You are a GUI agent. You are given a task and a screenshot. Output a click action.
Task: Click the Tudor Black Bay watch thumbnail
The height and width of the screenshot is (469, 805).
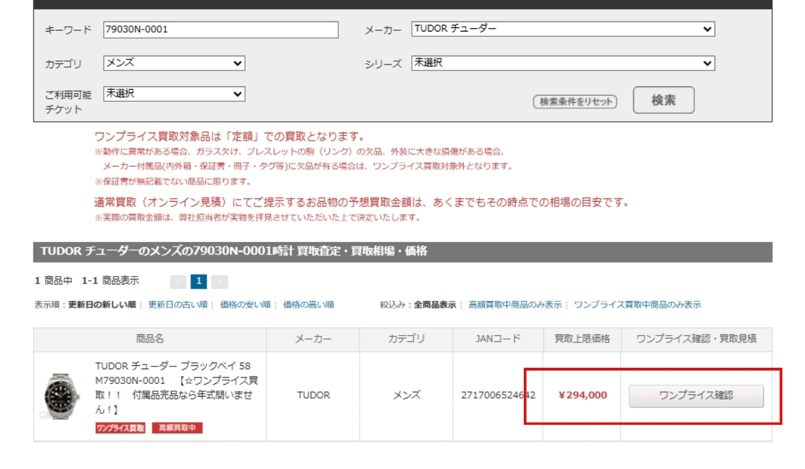[x=62, y=397]
